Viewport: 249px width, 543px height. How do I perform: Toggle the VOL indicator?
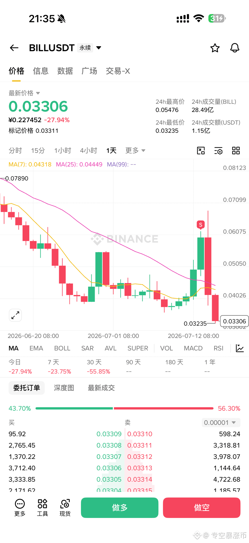166,348
